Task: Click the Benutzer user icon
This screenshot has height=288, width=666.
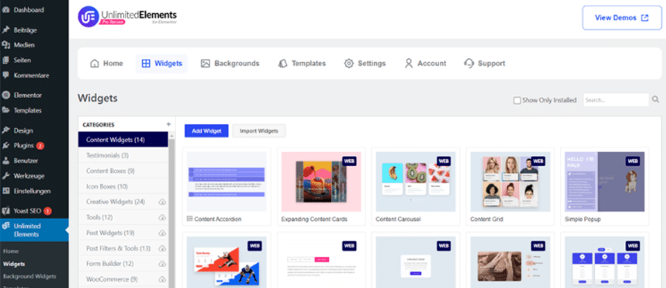Action: click(6, 161)
